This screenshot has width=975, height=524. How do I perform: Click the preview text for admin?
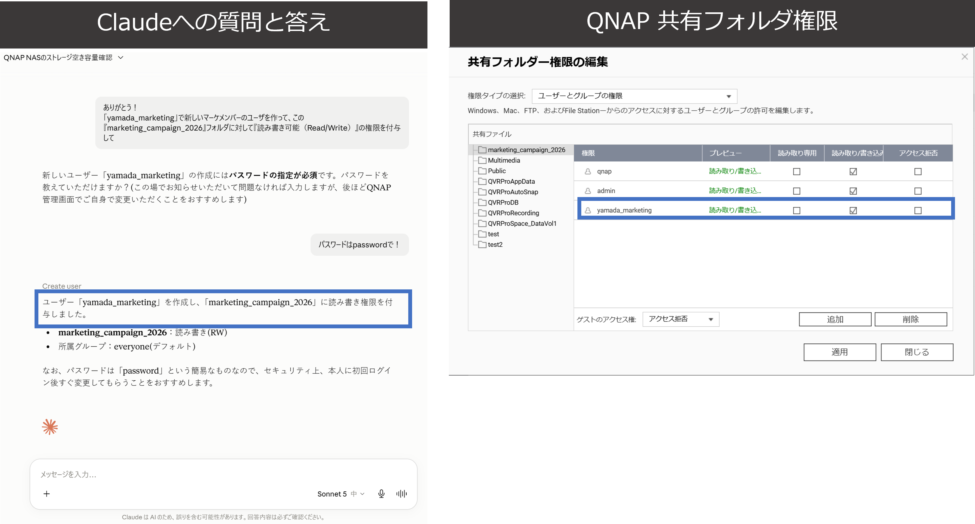coord(735,191)
